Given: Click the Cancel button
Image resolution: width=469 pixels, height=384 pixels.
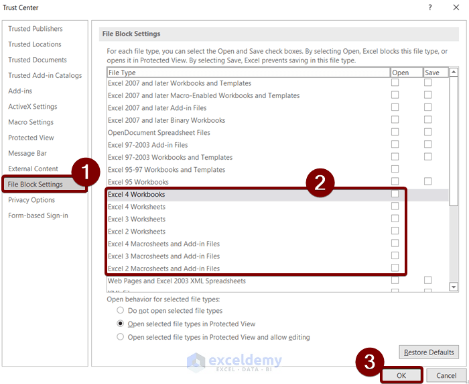Looking at the screenshot, I should pyautogui.click(x=446, y=375).
